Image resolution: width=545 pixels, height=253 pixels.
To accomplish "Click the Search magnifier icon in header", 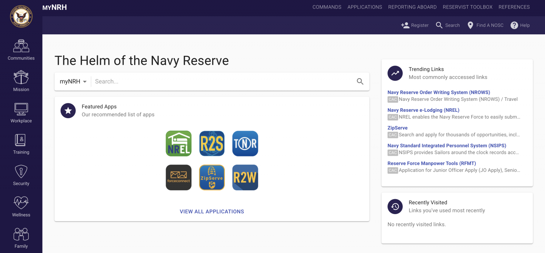I will pos(439,25).
